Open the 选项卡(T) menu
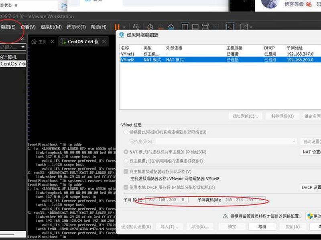The width and height of the screenshot is (321, 240). [x=76, y=27]
